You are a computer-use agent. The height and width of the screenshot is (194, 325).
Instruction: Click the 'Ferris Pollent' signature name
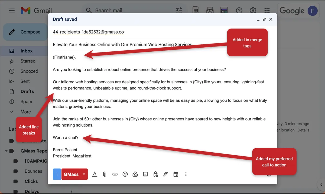point(65,150)
